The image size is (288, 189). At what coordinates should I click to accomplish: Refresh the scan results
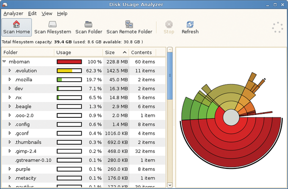coord(190,27)
